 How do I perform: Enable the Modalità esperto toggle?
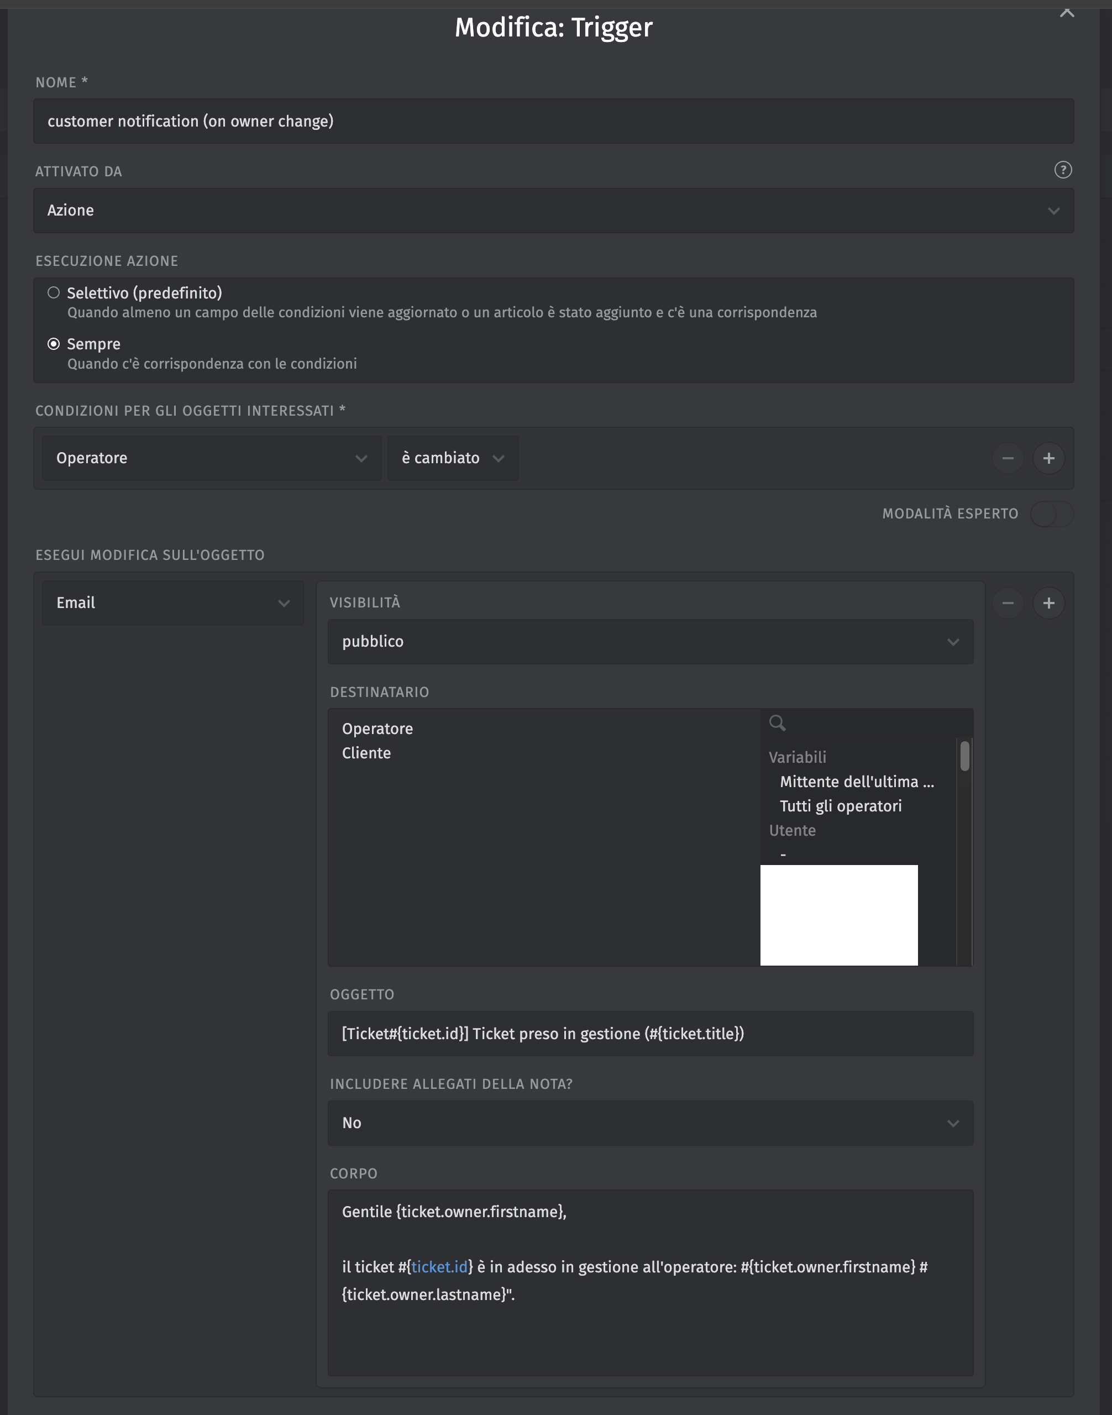pyautogui.click(x=1051, y=514)
